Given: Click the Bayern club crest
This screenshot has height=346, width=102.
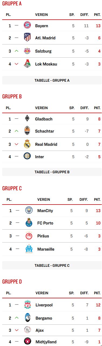Looking at the screenshot, I should pos(27,26).
